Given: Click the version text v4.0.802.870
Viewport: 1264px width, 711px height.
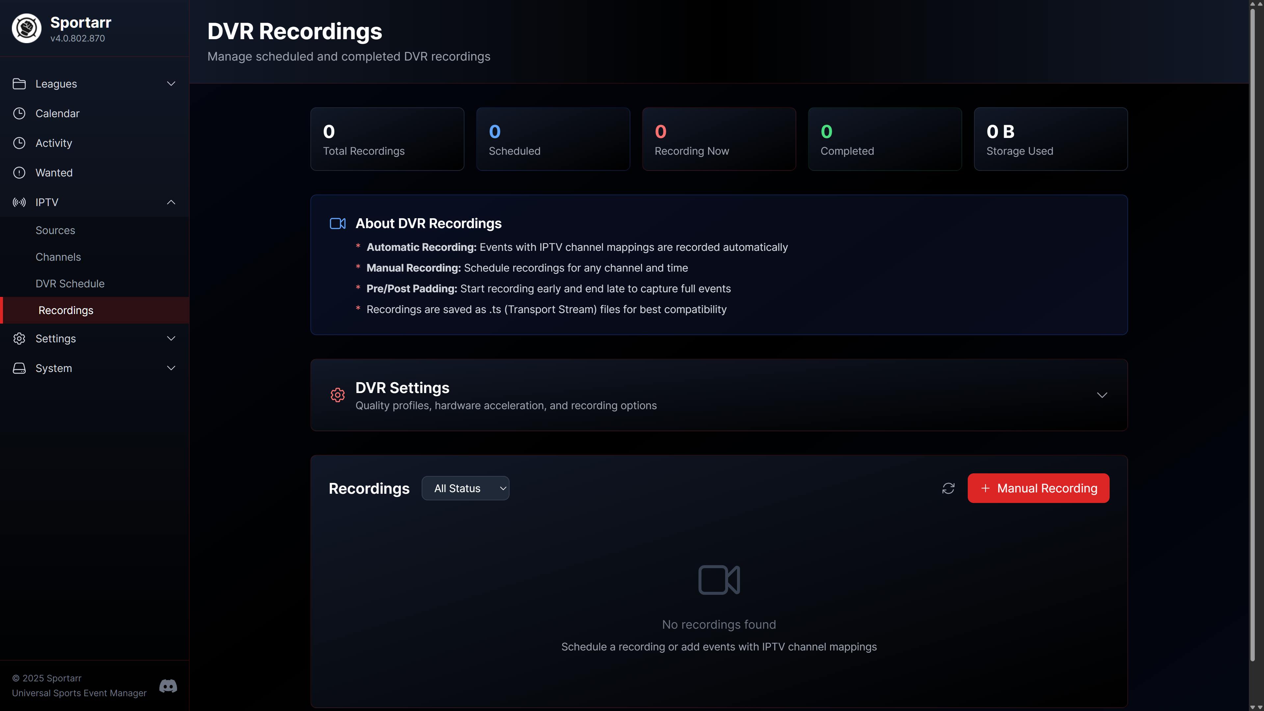Looking at the screenshot, I should click(78, 38).
